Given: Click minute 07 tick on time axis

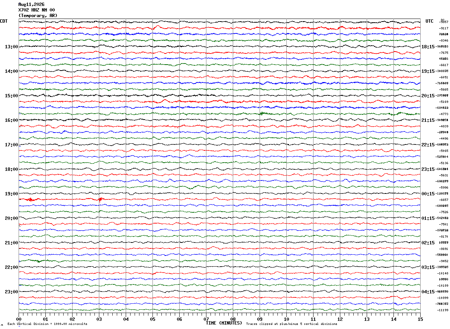Looking at the screenshot, I should pos(206,319).
